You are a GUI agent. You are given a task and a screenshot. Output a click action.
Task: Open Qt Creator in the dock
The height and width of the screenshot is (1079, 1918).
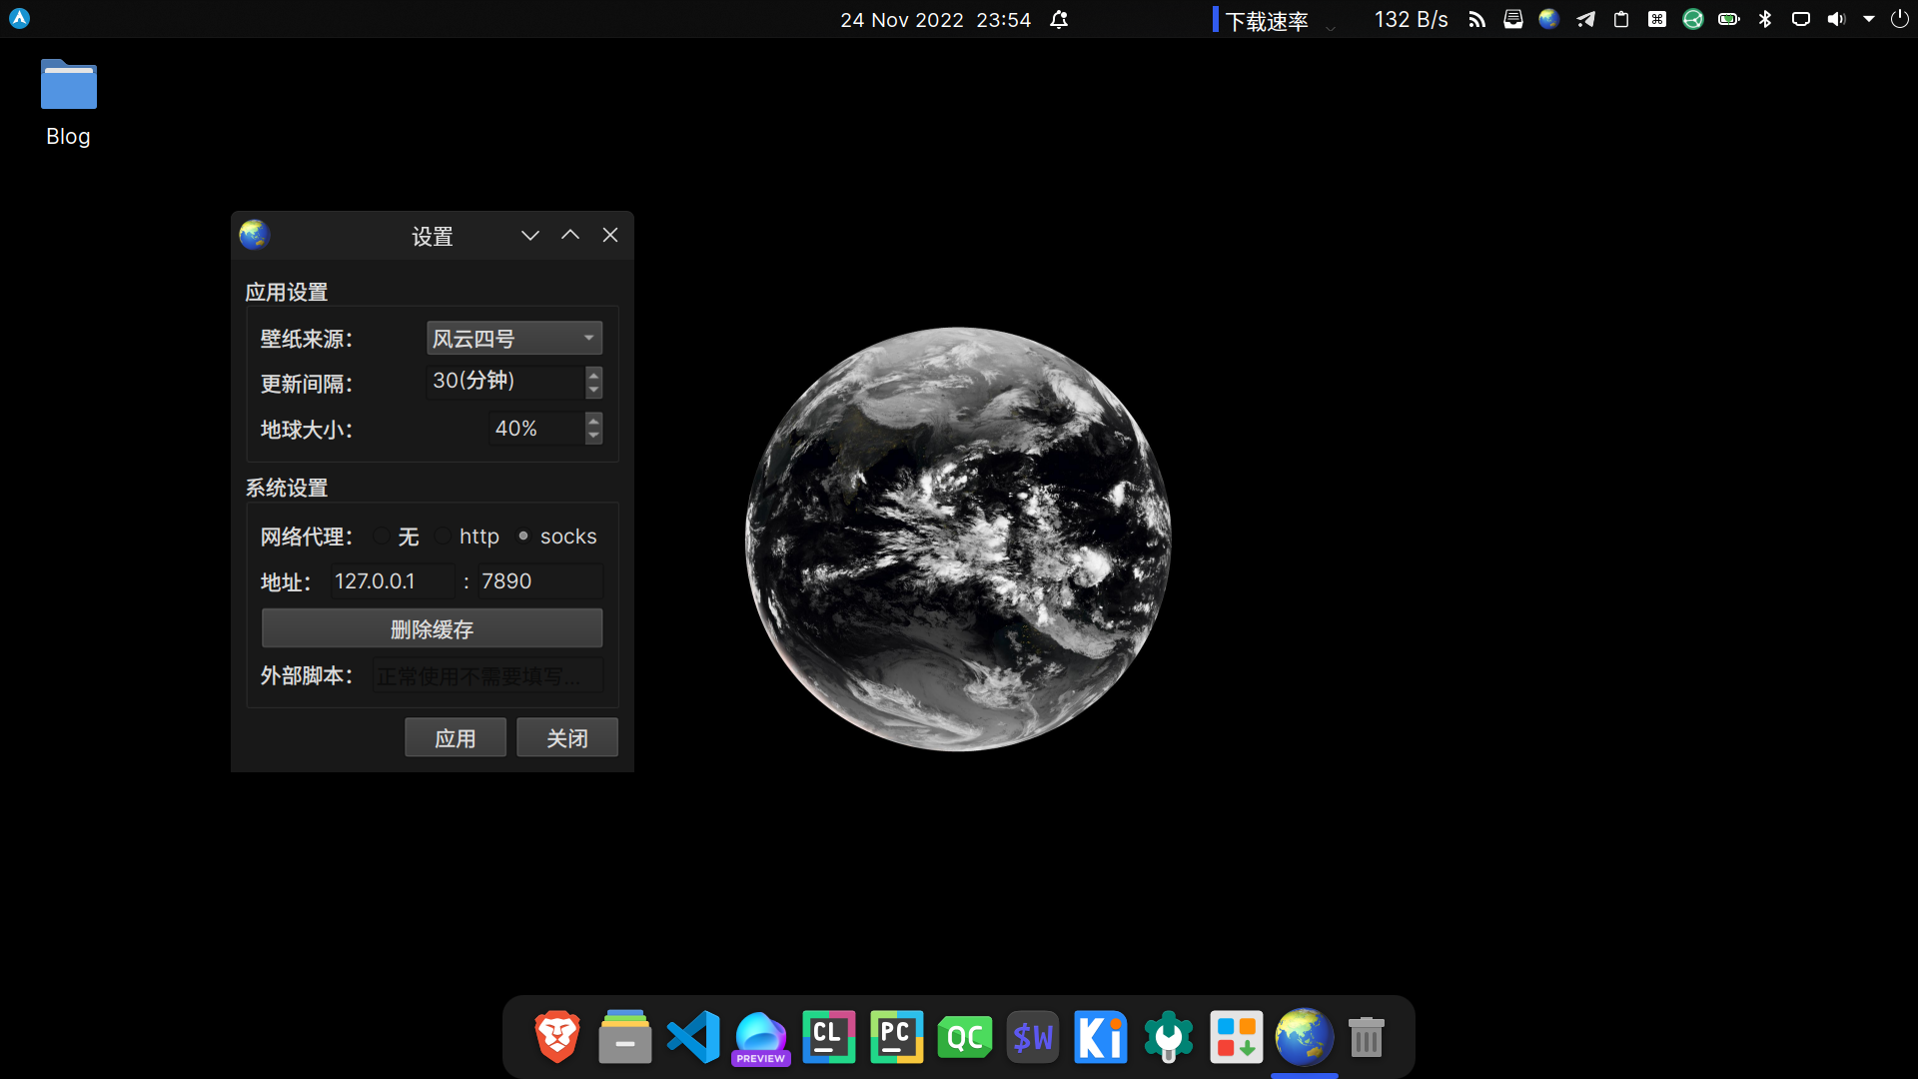(x=964, y=1036)
